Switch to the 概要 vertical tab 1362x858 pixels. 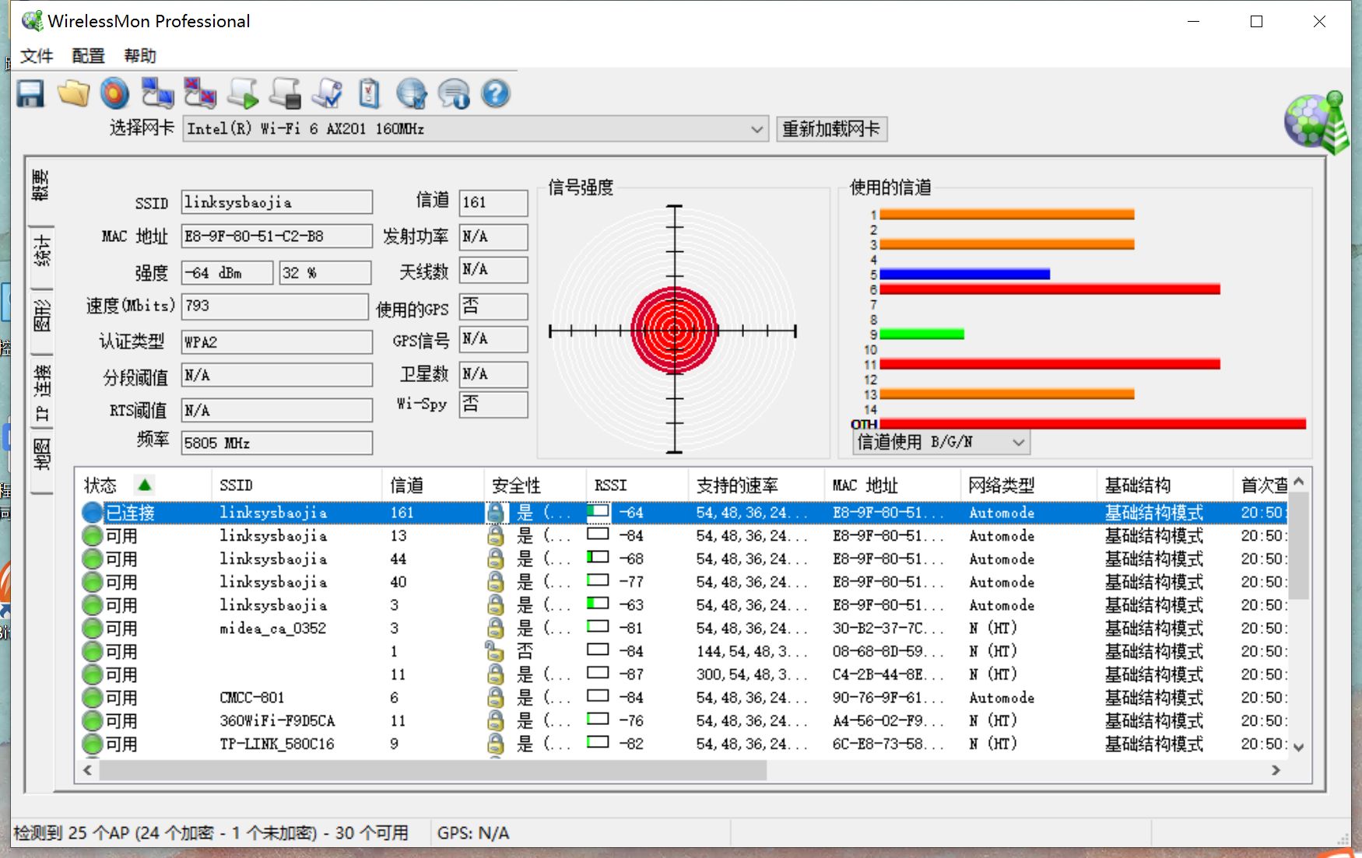[x=41, y=186]
